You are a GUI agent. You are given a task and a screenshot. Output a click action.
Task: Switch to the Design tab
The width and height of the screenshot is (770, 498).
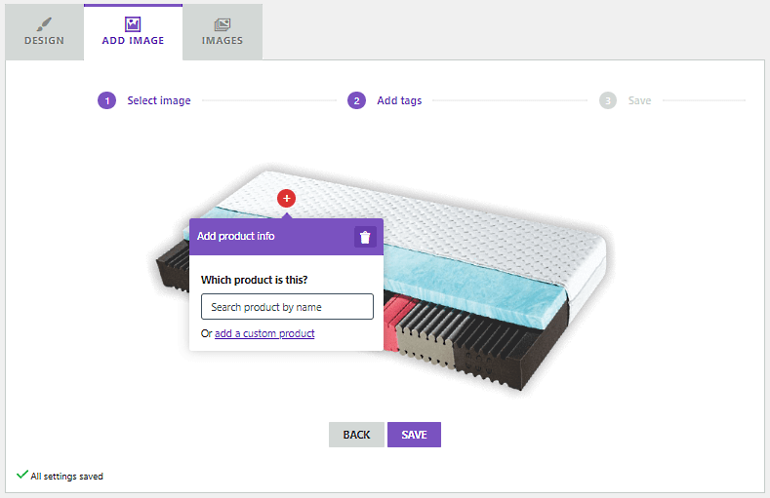click(x=44, y=32)
